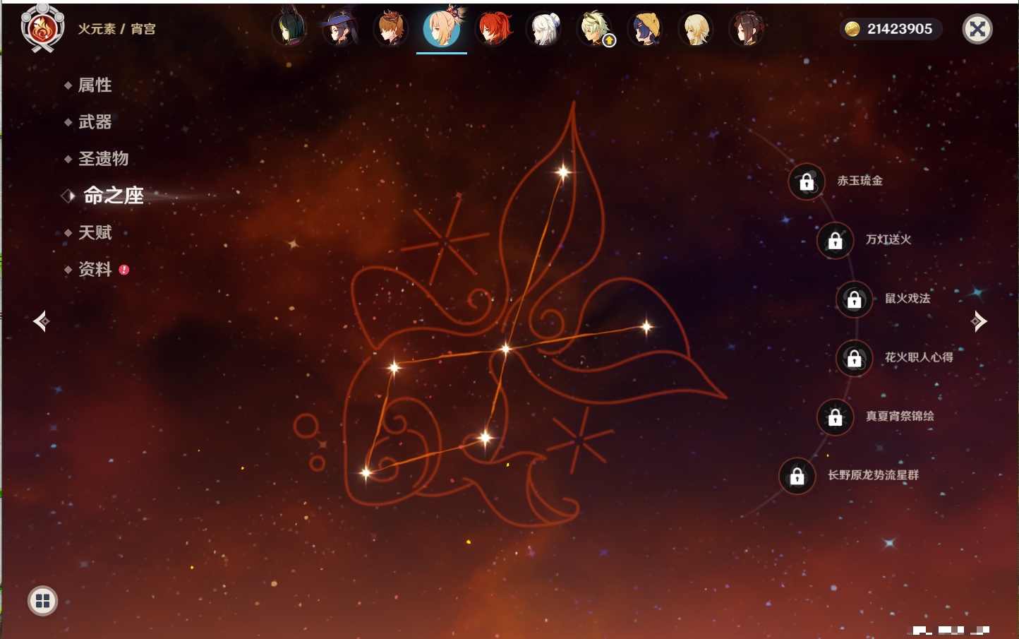Open the locked 赤玉琉金 constellation node
The height and width of the screenshot is (639, 1019).
(807, 181)
